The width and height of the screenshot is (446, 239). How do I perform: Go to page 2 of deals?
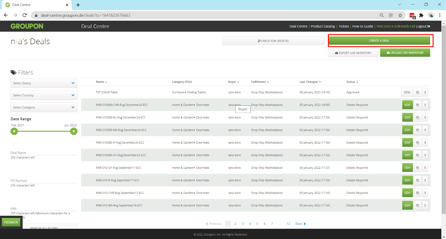point(235,224)
